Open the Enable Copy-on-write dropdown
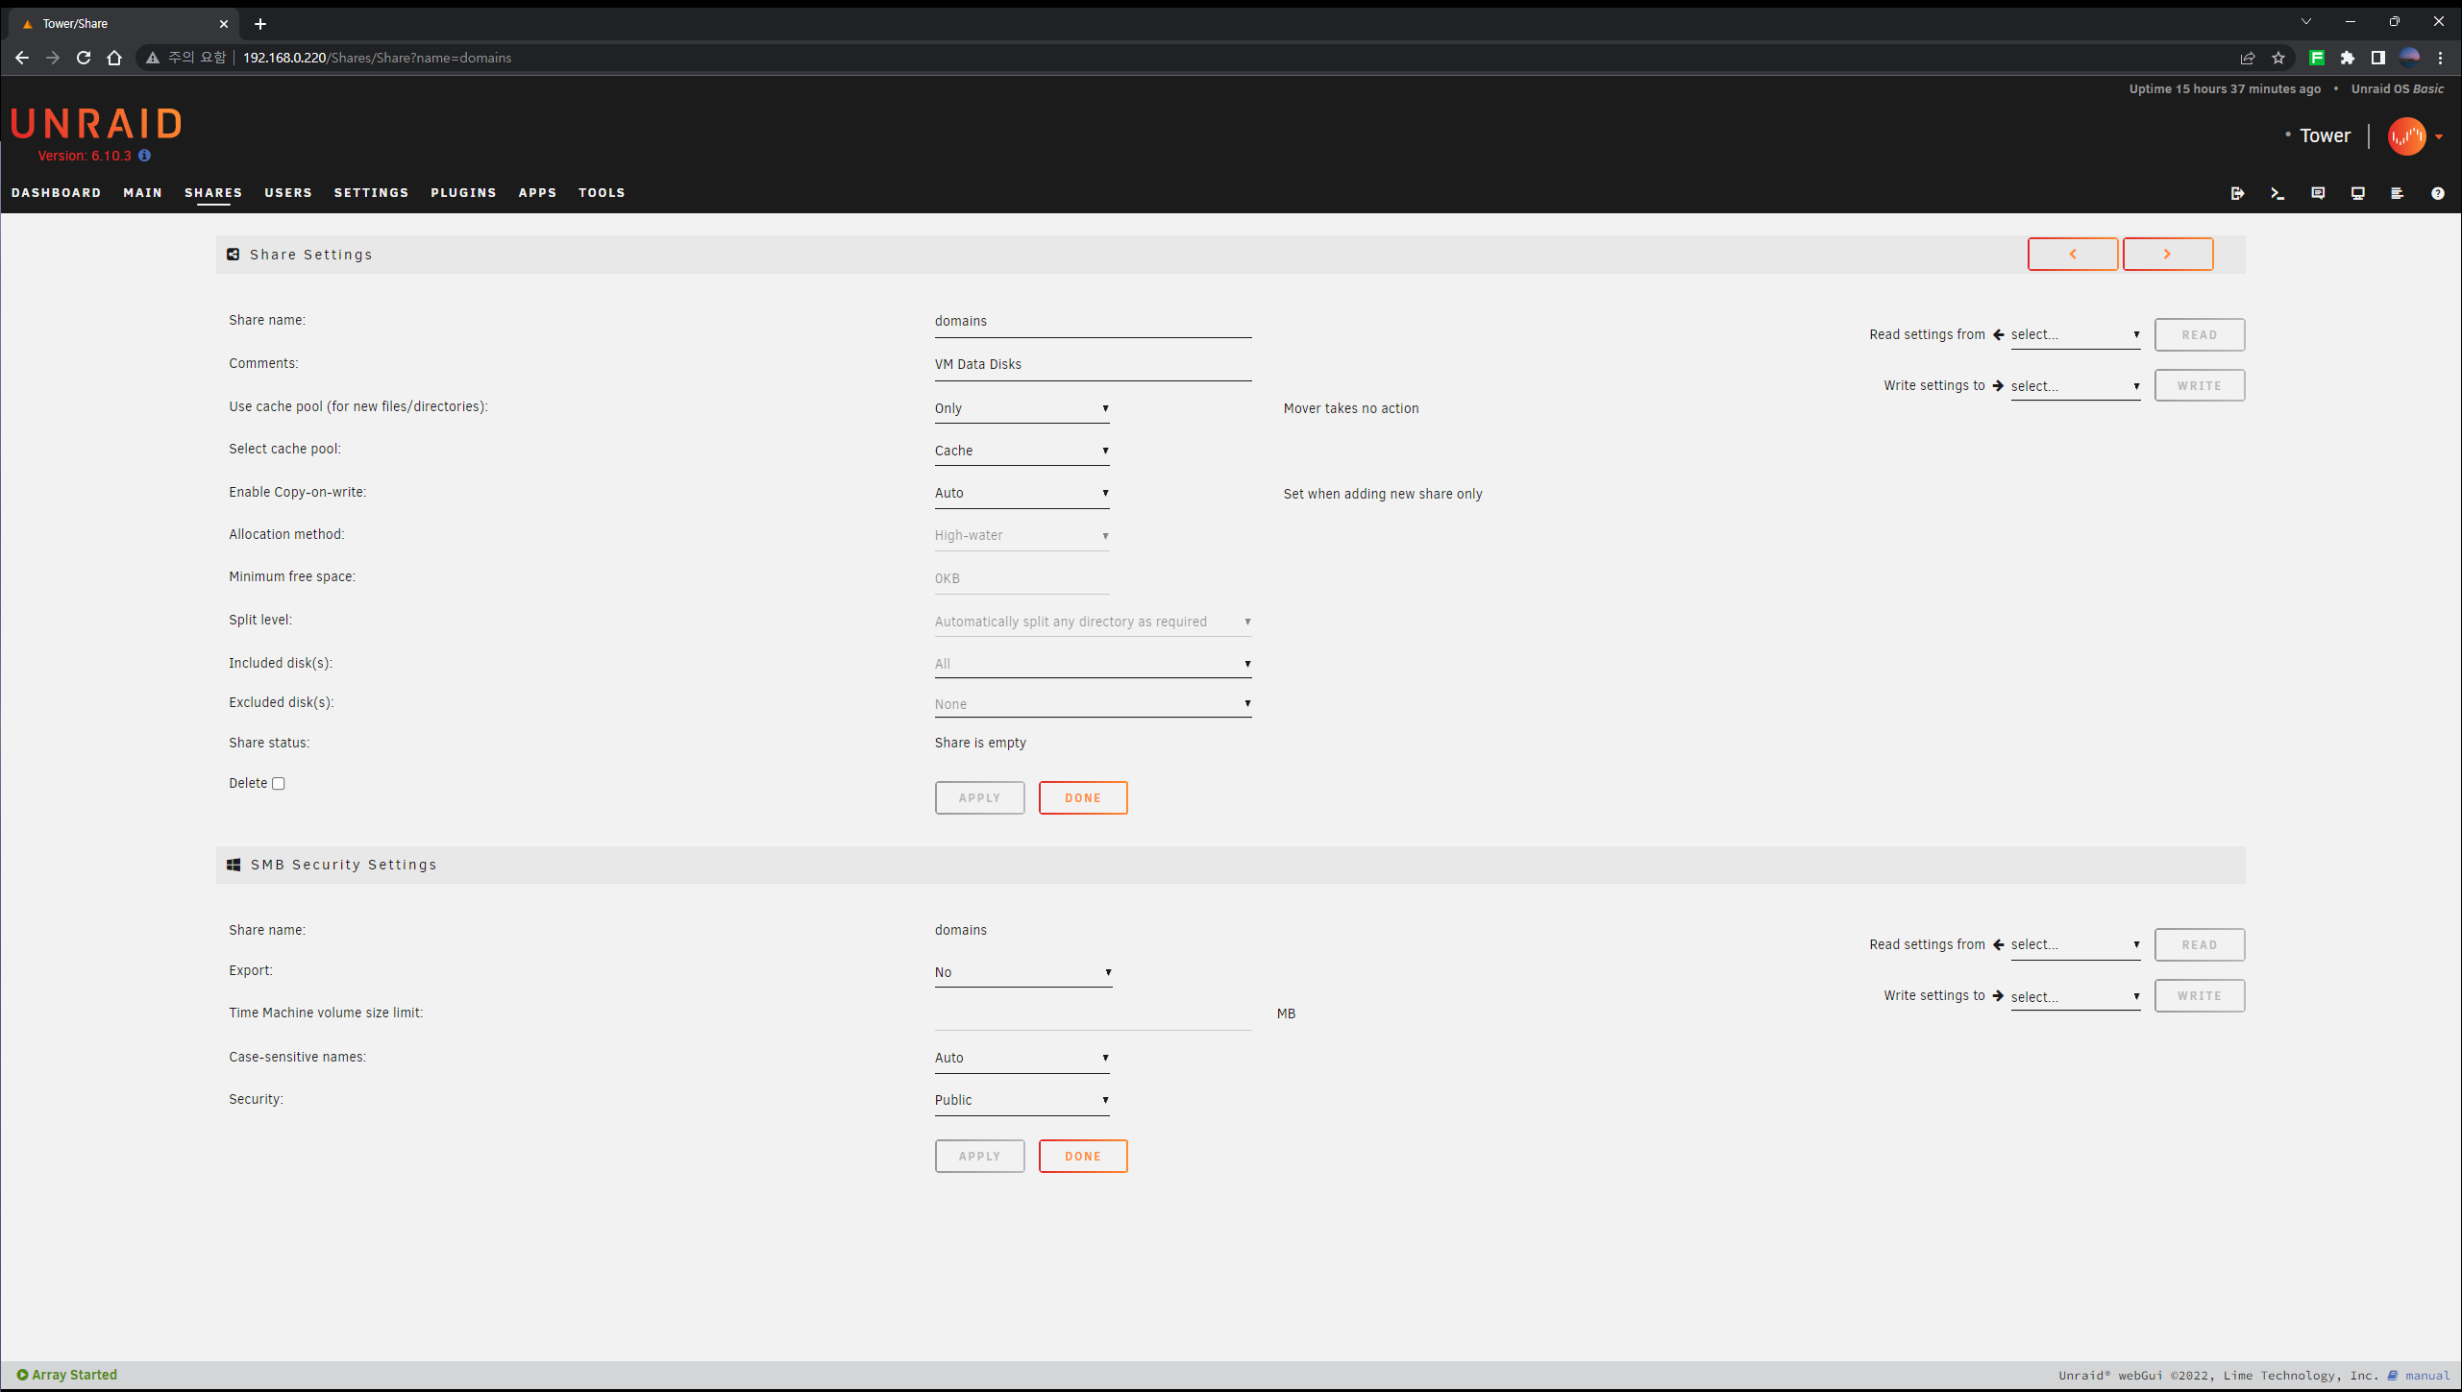Image resolution: width=2462 pixels, height=1392 pixels. (1021, 493)
